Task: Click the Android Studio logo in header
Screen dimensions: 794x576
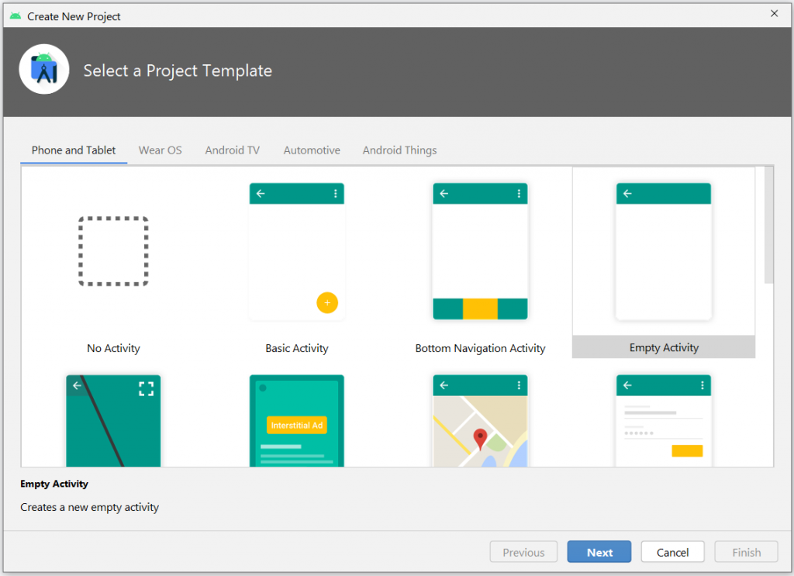Action: [x=44, y=70]
